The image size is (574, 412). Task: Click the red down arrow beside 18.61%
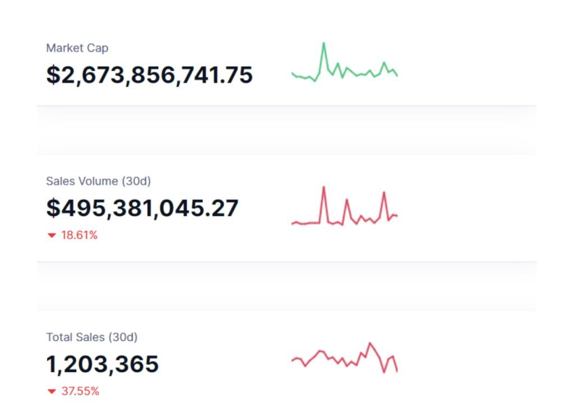click(52, 236)
